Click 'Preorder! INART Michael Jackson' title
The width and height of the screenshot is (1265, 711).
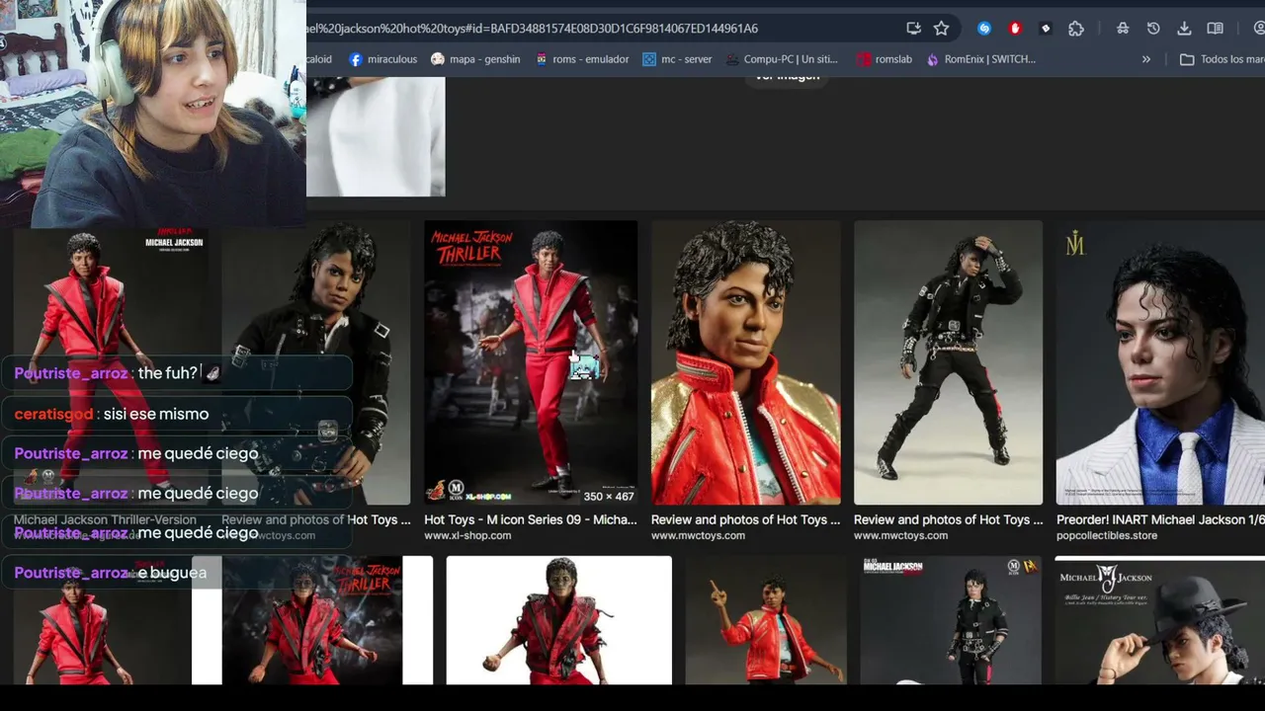coord(1160,519)
